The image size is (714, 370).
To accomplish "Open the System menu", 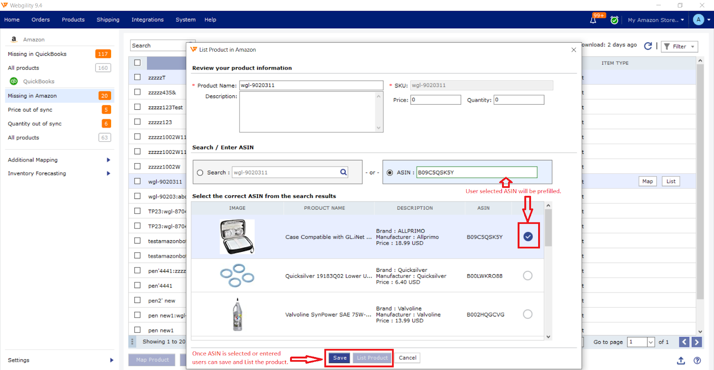I will [x=186, y=20].
